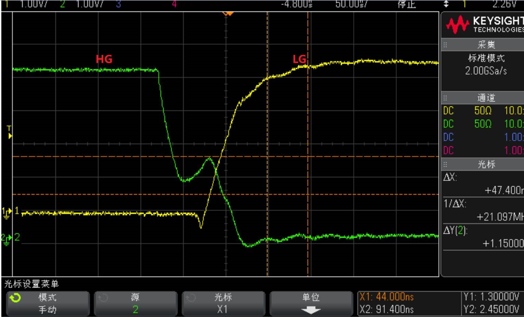Click the down arrow on 单位 softkey
524x317 pixels.
tap(311, 310)
